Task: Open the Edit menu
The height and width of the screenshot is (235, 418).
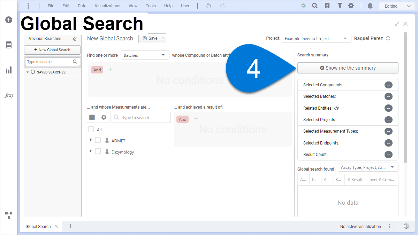Action: (x=66, y=6)
